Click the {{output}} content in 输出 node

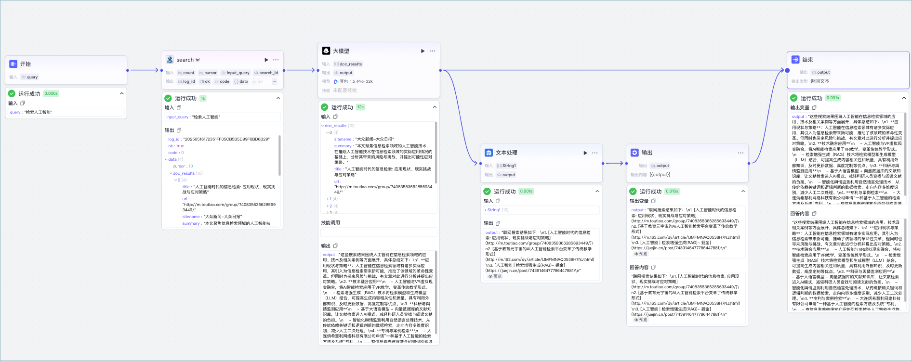point(660,175)
